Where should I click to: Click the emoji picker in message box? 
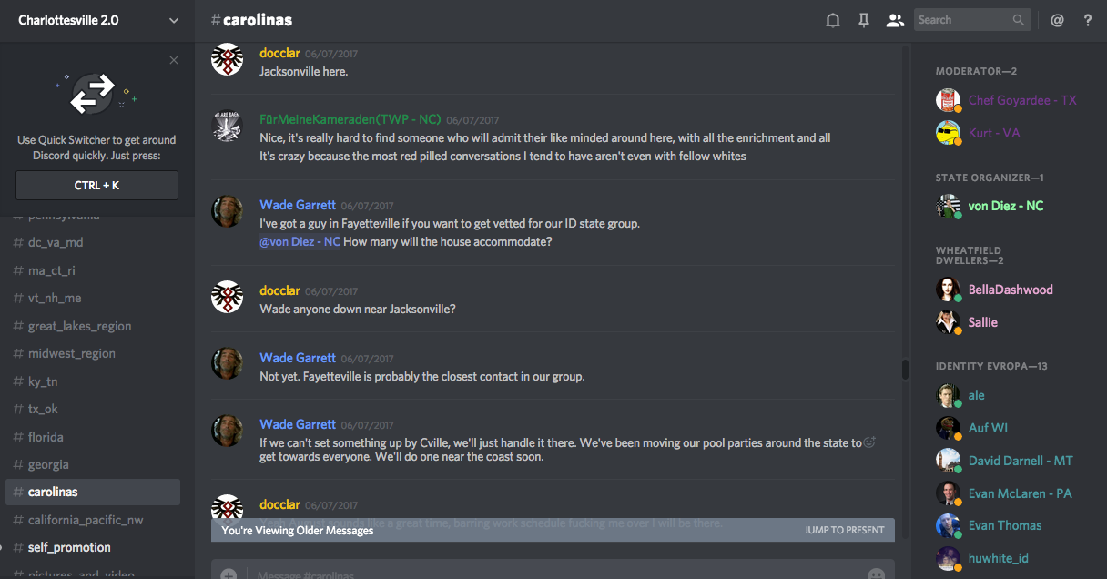(876, 574)
